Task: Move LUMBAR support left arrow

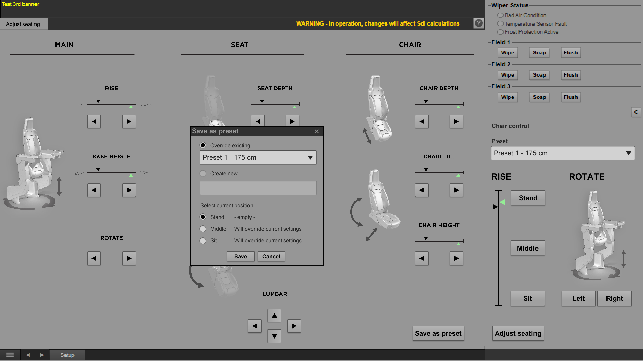Action: click(x=255, y=326)
